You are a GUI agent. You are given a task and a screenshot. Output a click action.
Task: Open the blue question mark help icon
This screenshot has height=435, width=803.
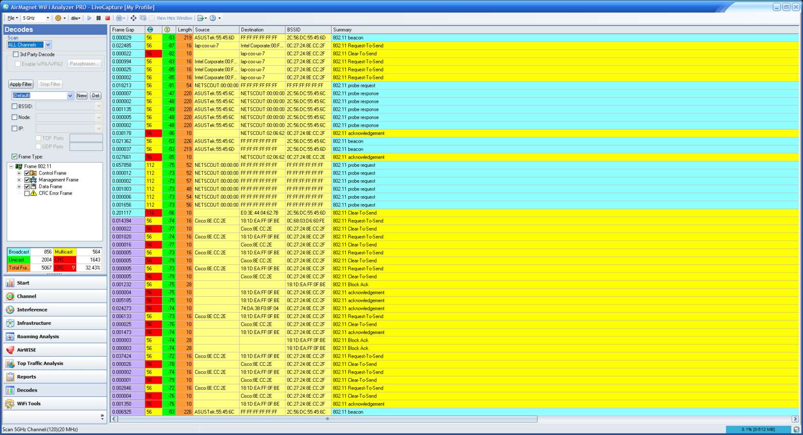212,18
